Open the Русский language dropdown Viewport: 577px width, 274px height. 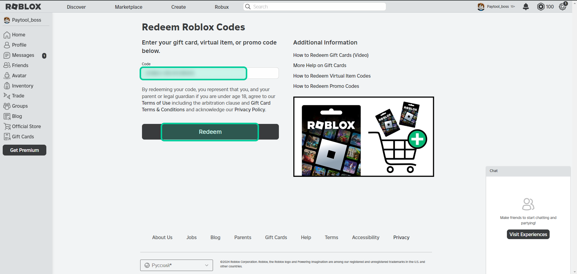pyautogui.click(x=177, y=265)
